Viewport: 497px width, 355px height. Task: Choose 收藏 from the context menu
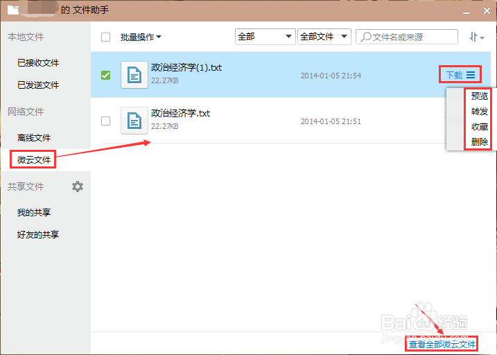(x=479, y=126)
